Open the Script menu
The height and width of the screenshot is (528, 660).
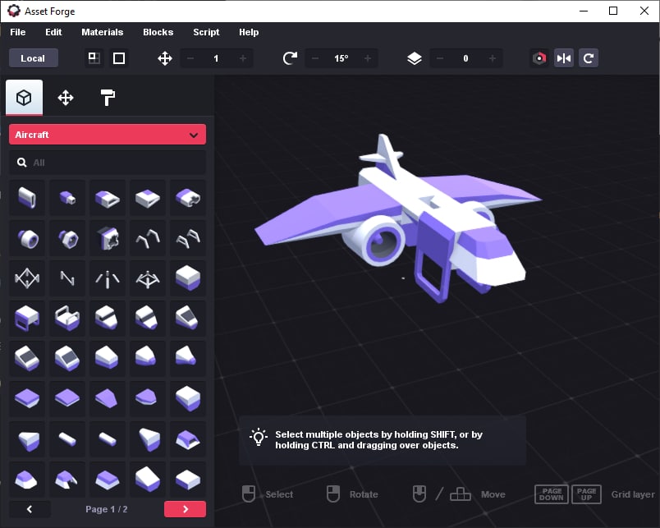pyautogui.click(x=206, y=32)
